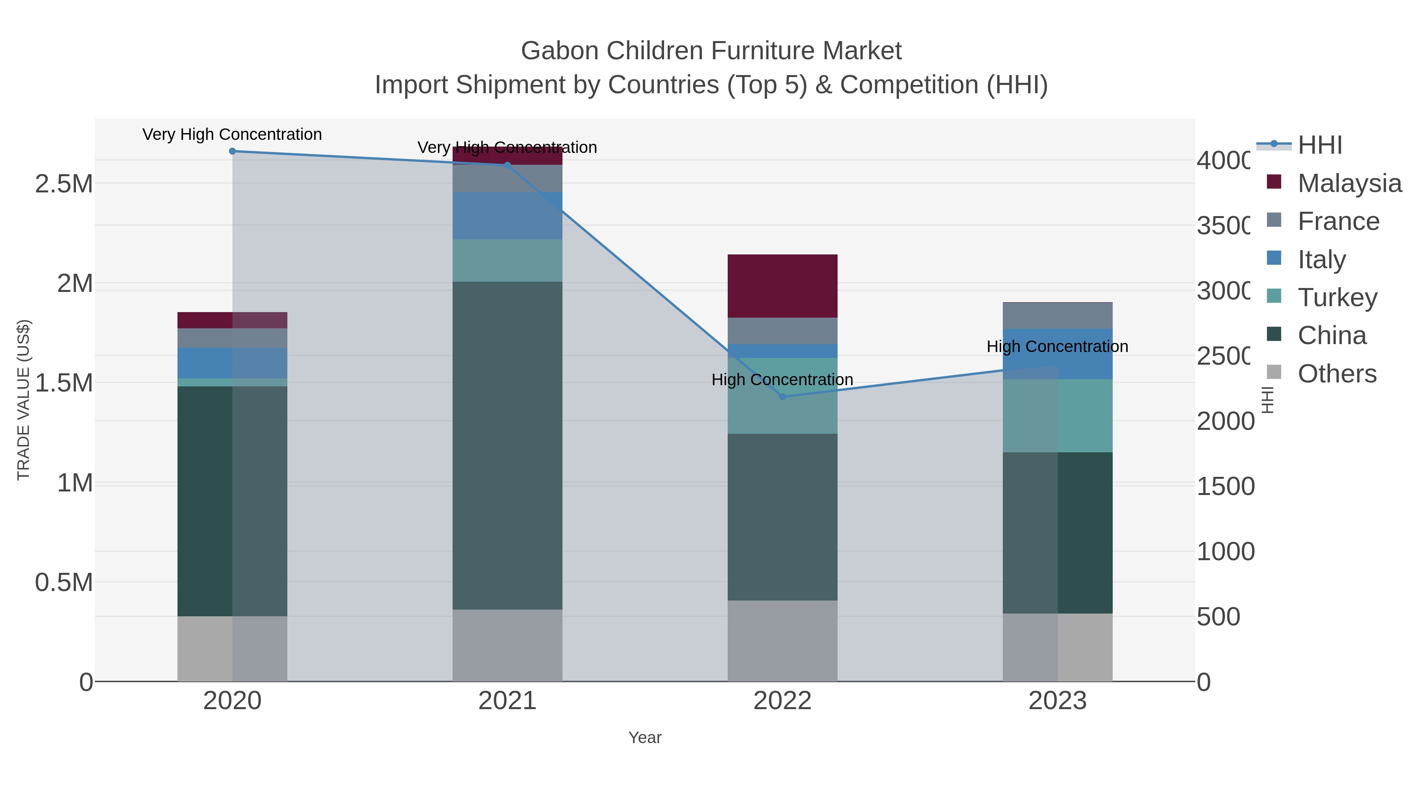The image size is (1423, 800).
Task: Select the Turkey bar segment for 2023
Action: (1057, 416)
